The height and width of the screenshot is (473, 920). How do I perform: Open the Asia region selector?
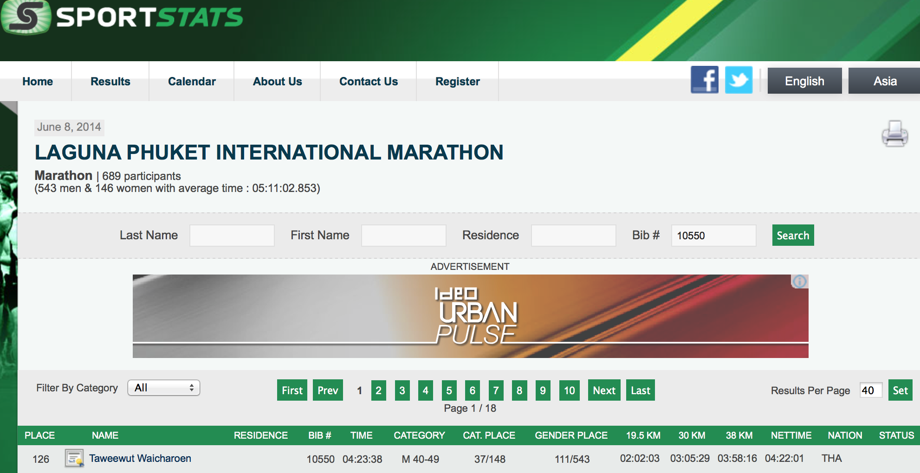(x=884, y=81)
